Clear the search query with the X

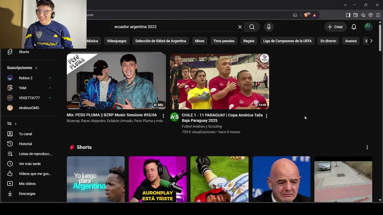(240, 27)
